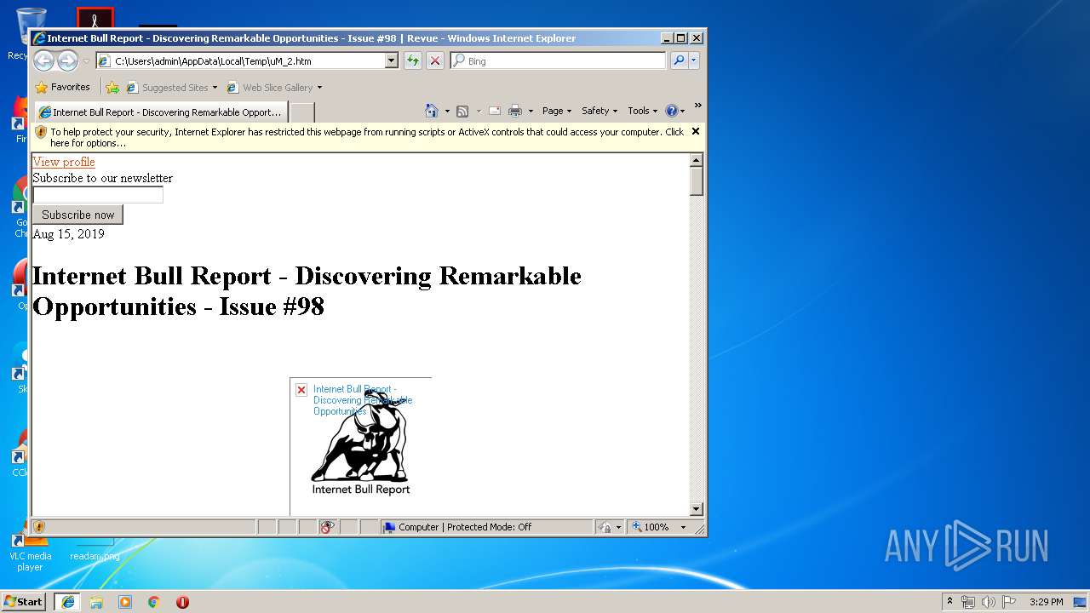
Task: Open the recent pages dropdown beside Forward
Action: [x=86, y=61]
